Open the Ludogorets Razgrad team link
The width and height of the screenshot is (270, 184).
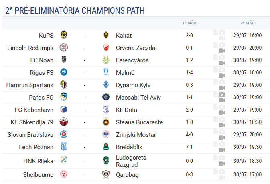pos(131,161)
